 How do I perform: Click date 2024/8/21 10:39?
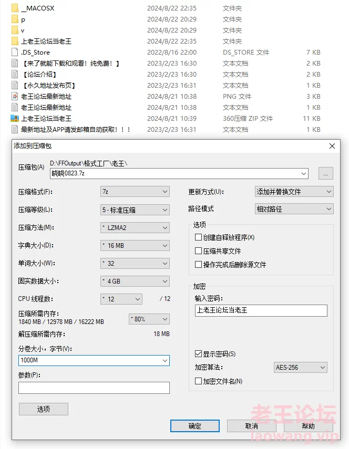(x=172, y=119)
